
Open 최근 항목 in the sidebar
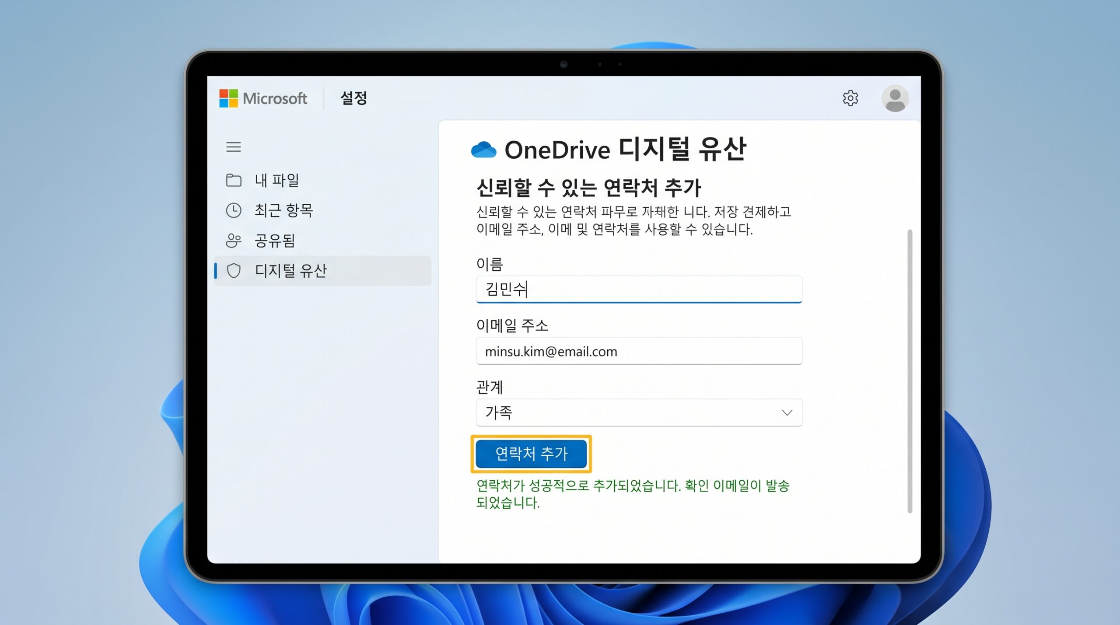coord(323,210)
